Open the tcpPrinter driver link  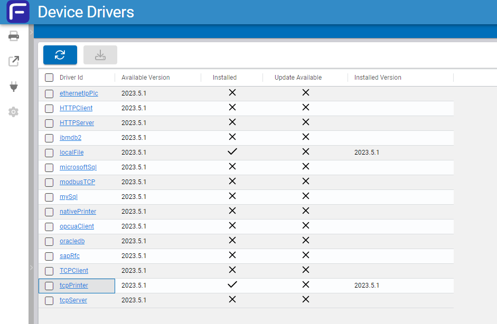click(74, 285)
